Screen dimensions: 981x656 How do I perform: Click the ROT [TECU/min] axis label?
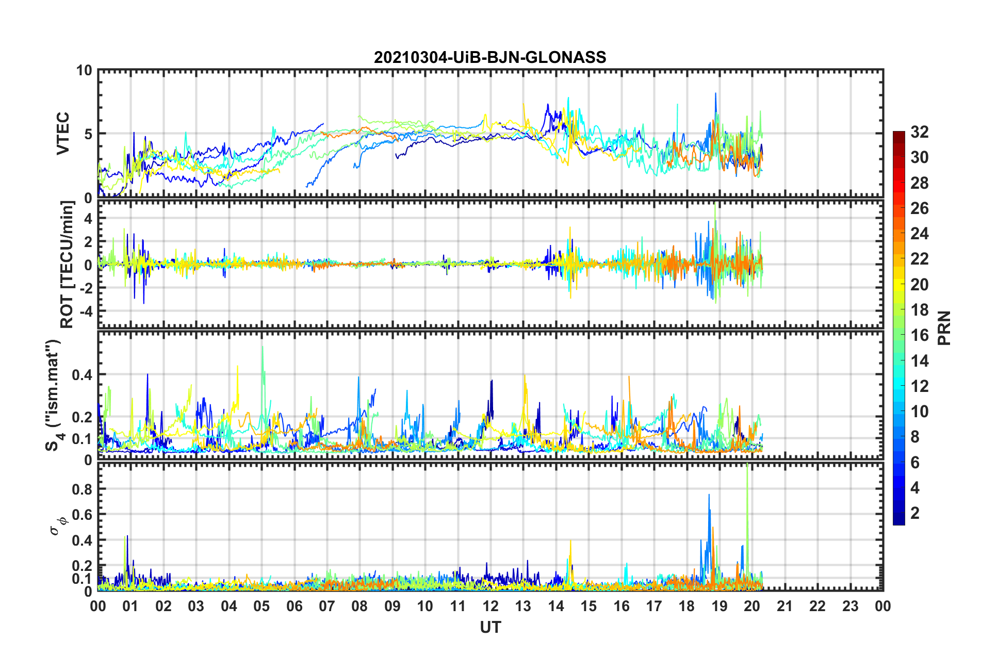(67, 265)
